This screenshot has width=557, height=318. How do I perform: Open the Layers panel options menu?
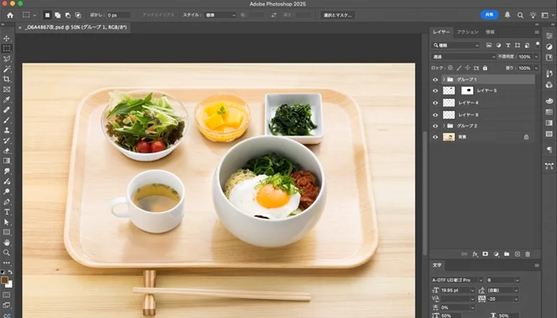(537, 32)
